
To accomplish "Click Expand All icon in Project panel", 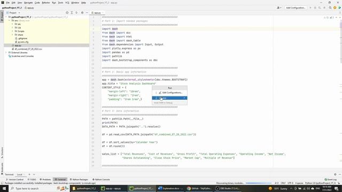I will [x=72, y=13].
